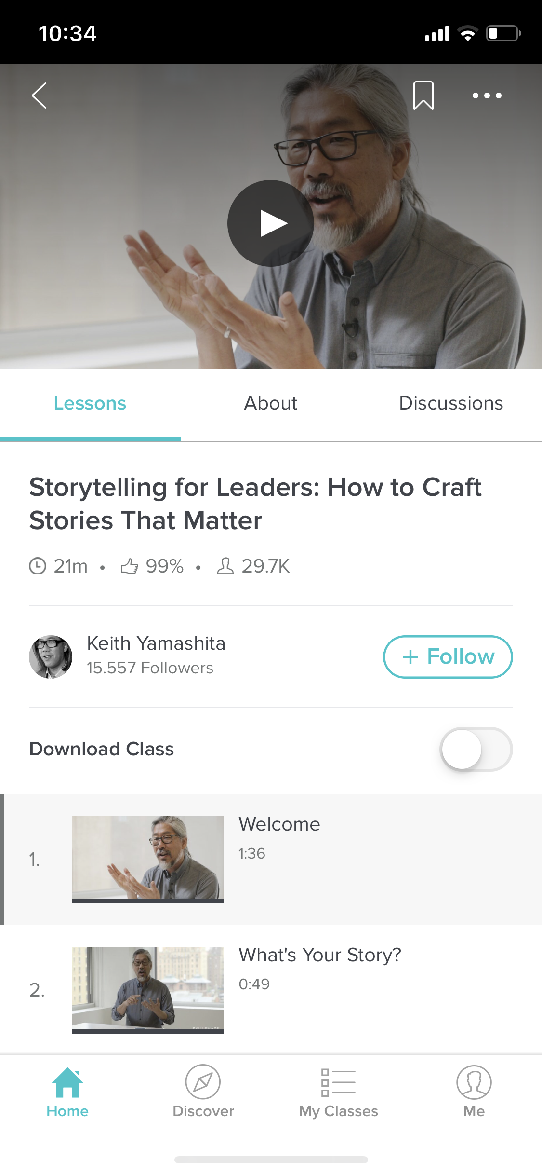
Task: Open the three-dot more options menu
Action: 487,96
